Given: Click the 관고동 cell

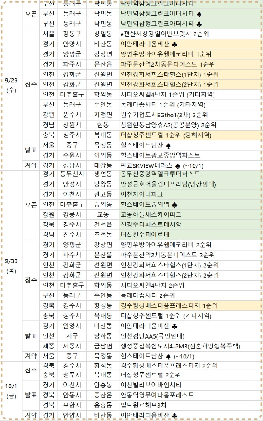Looking at the screenshot, I should click(103, 194).
